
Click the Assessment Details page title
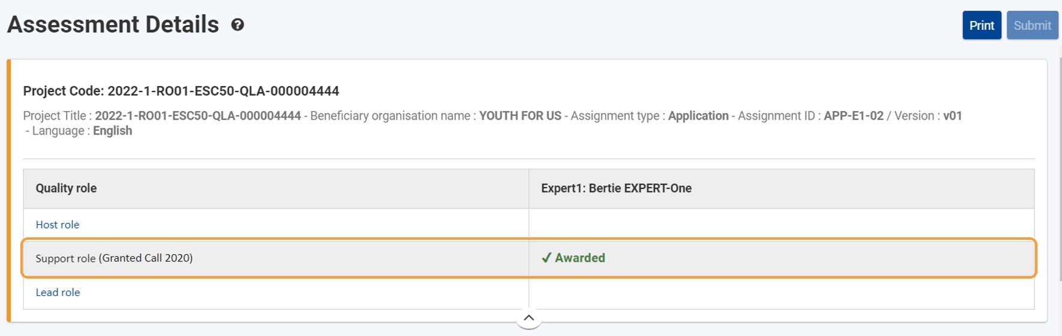[113, 25]
